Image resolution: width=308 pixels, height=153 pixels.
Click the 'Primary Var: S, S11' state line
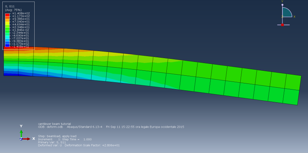(x=52, y=142)
